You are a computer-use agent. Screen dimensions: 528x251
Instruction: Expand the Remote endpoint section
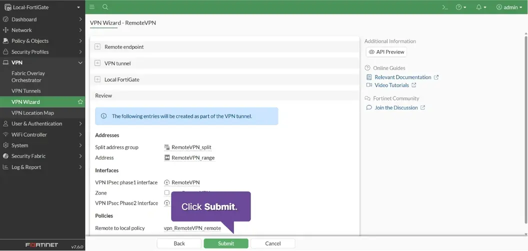pos(97,47)
